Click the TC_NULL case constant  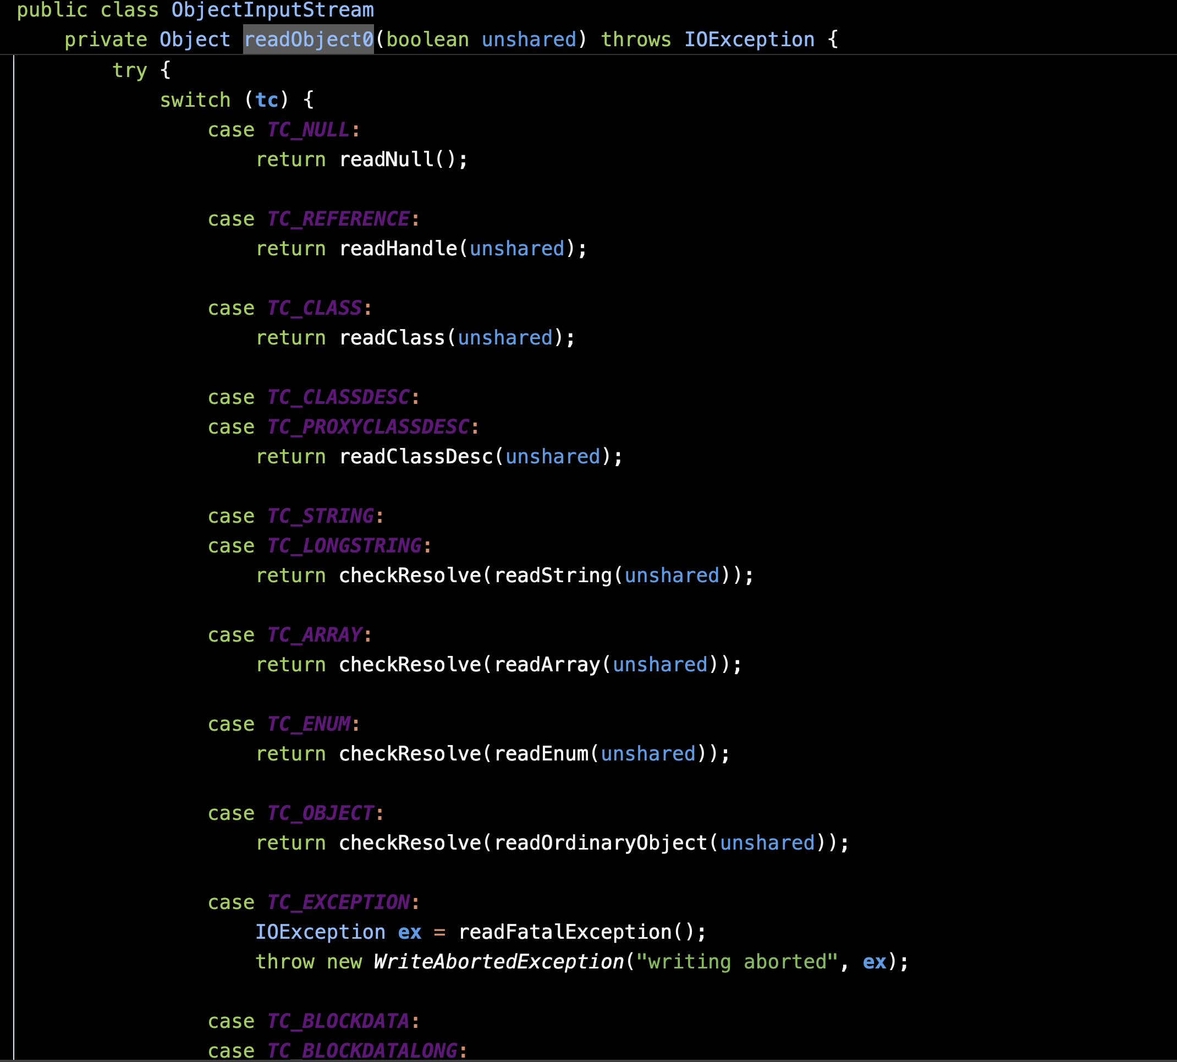pyautogui.click(x=308, y=129)
